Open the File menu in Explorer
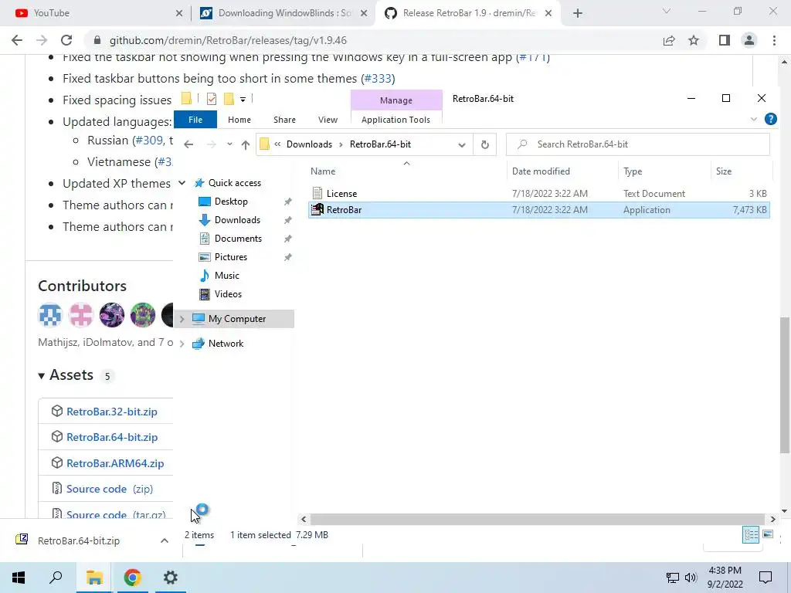791x593 pixels. [195, 120]
